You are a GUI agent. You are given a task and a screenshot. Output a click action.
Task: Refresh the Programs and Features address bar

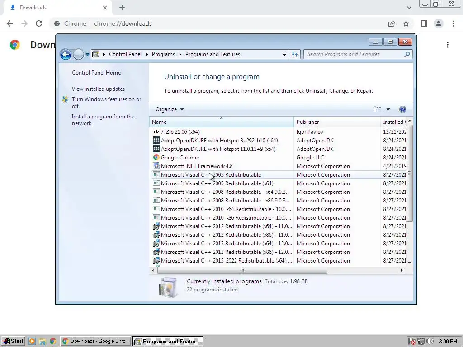[x=295, y=54]
